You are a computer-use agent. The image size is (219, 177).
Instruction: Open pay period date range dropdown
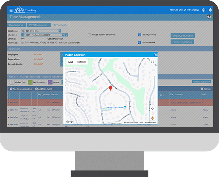pos(43,43)
